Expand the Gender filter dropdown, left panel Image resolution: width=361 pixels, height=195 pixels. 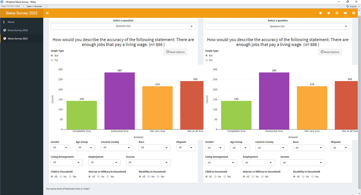(x=60, y=148)
